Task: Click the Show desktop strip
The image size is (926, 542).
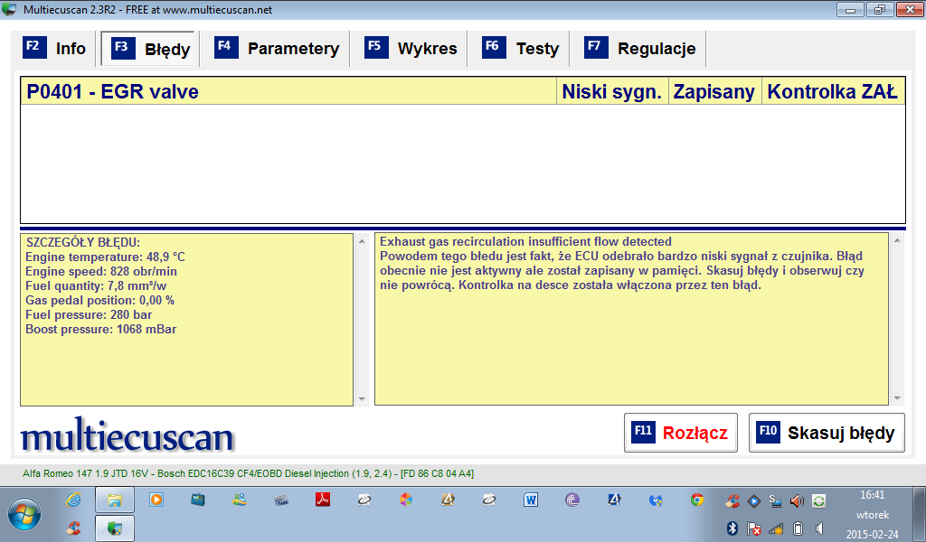Action: tap(921, 514)
